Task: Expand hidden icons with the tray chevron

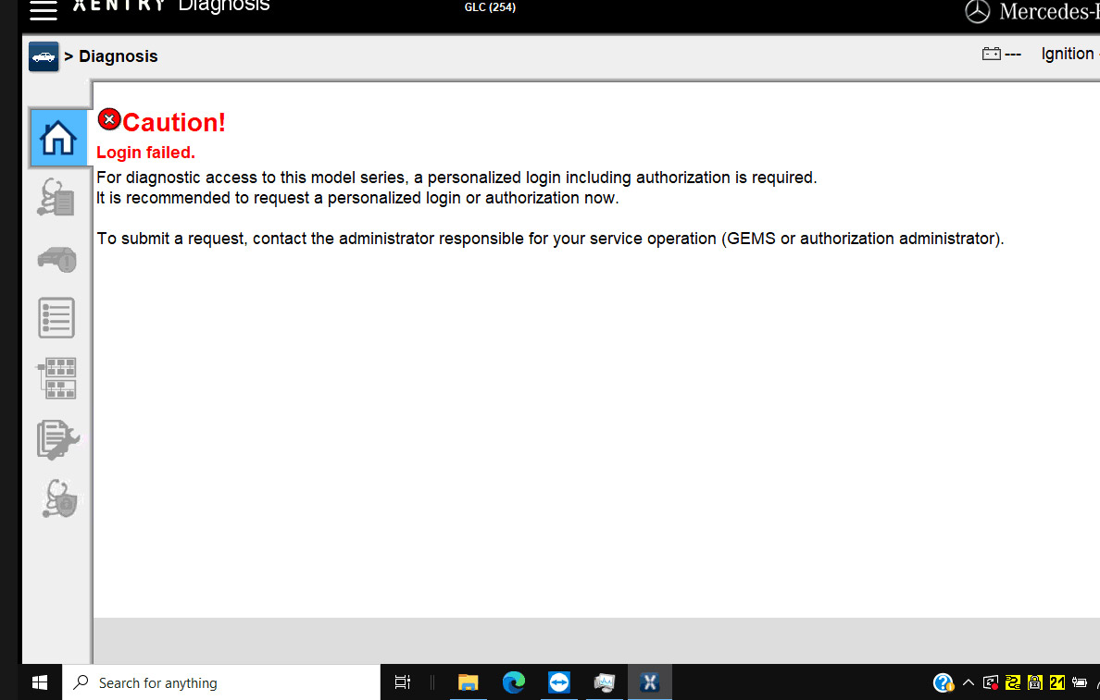Action: pyautogui.click(x=968, y=682)
